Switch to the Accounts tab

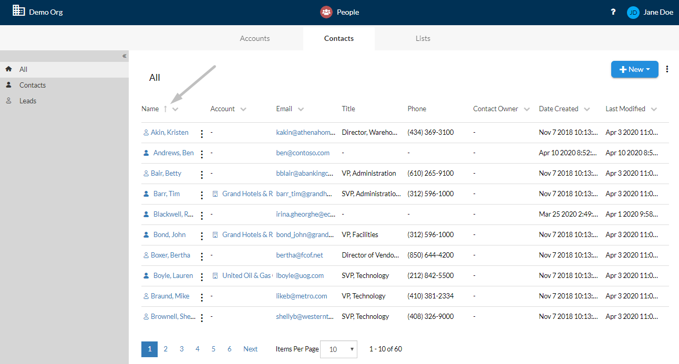point(255,38)
